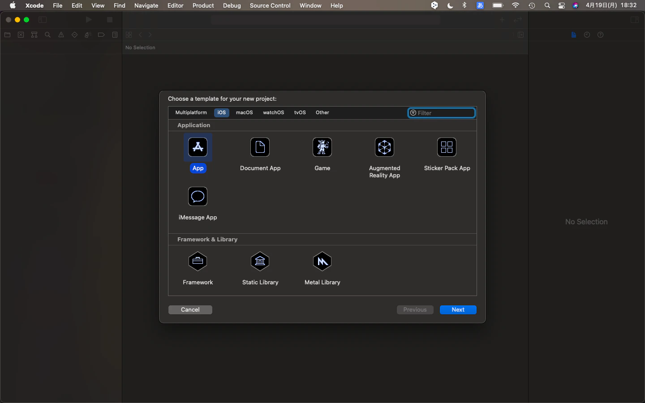Open the Product menu
The image size is (645, 403).
[203, 5]
